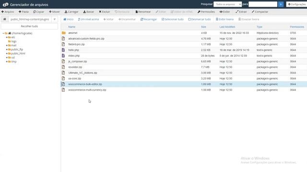This screenshot has width=307, height=172.
Task: Click the 28 de bytes size cell
Action: (208, 56)
